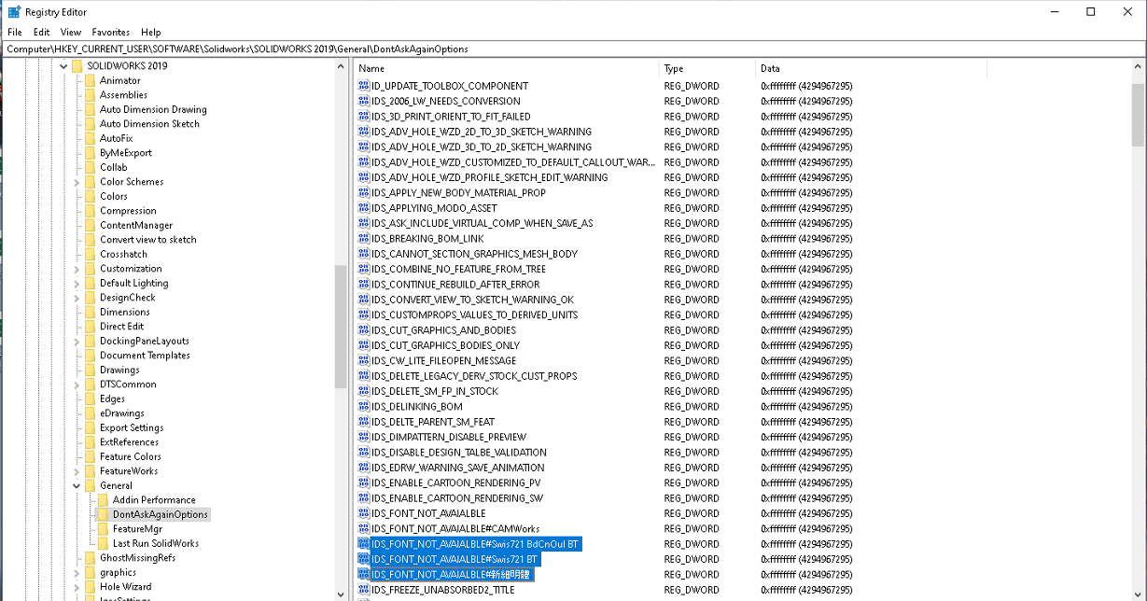Image resolution: width=1147 pixels, height=601 pixels.
Task: Select the Crosshatch folder icon
Action: (91, 254)
